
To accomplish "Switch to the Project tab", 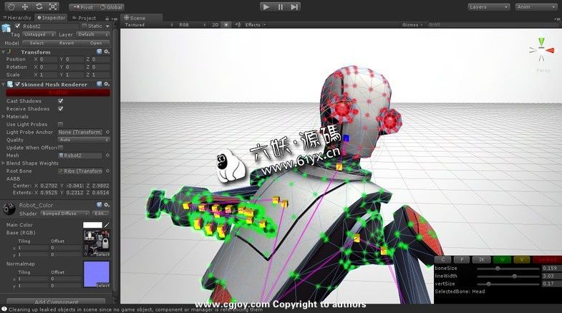I will [85, 17].
